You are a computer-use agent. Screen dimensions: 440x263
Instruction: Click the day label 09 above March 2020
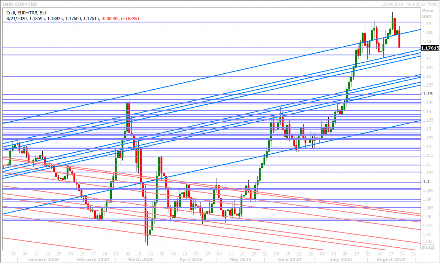(x=128, y=254)
